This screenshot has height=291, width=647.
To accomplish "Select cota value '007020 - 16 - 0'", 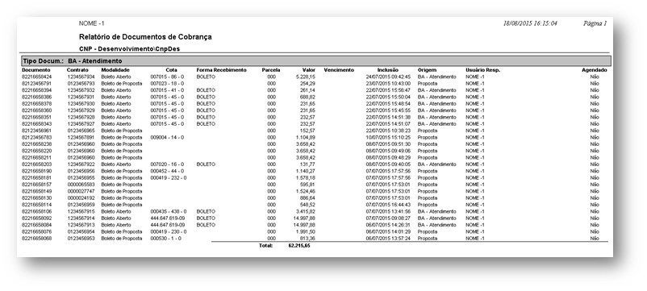I will pos(167,164).
